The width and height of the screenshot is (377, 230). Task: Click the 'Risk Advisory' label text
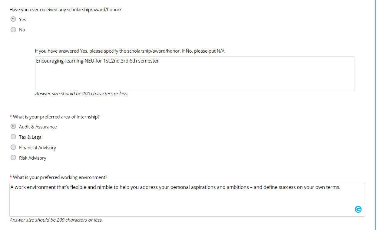(x=32, y=158)
